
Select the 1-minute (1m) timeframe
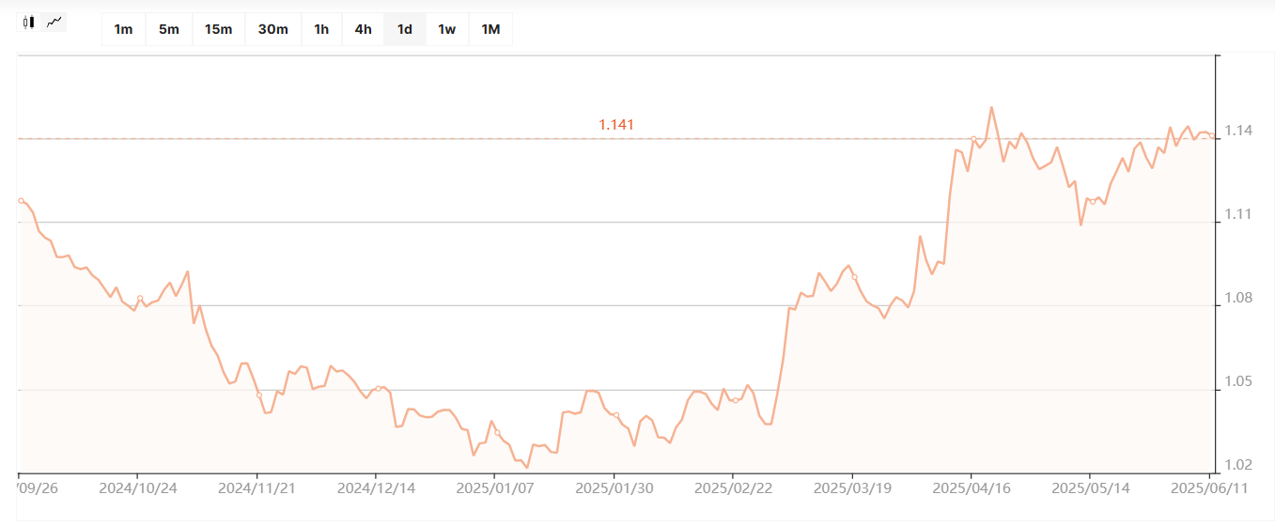[123, 29]
